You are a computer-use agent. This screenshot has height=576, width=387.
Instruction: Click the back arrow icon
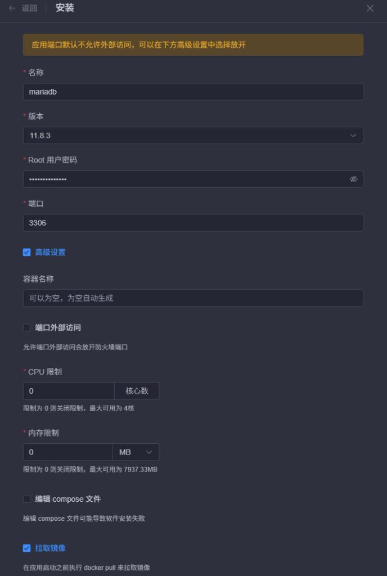click(x=12, y=8)
